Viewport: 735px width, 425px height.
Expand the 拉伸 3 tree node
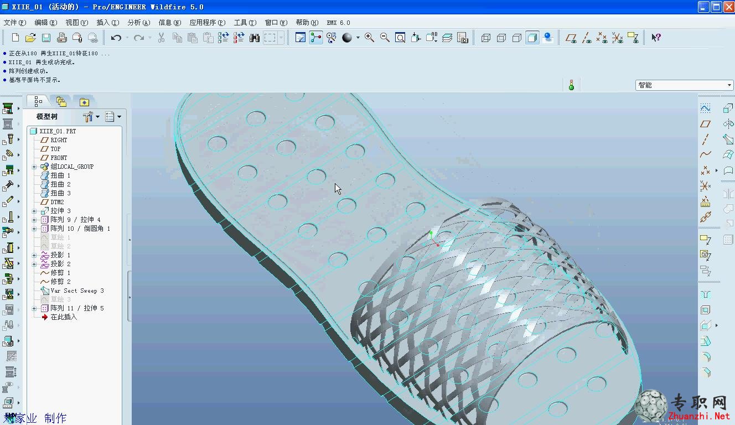click(34, 211)
